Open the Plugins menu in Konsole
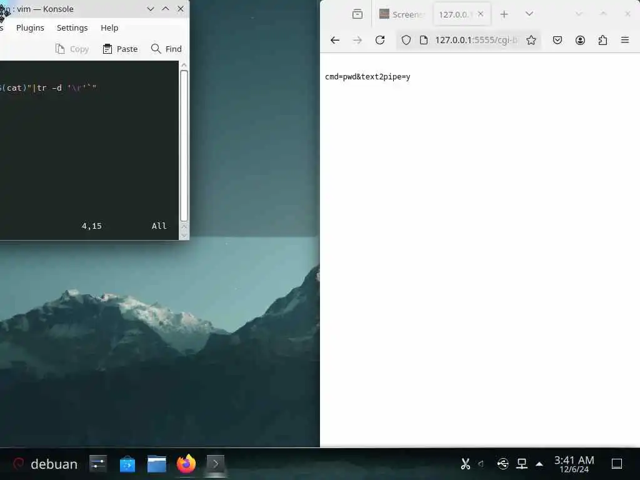The image size is (640, 480). coord(30,27)
